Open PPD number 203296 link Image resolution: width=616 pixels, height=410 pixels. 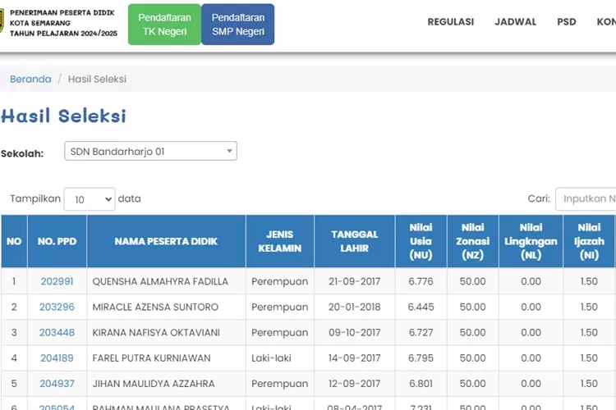pos(57,307)
